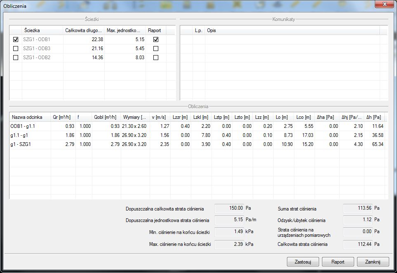397x273 pixels.
Task: Select path row SZG1 - ODB1 text
Action: [x=37, y=39]
